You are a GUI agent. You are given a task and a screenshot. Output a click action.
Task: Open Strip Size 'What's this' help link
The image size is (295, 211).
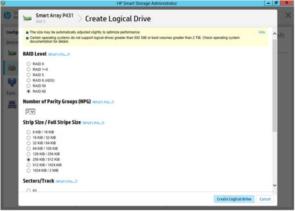[x=93, y=123]
